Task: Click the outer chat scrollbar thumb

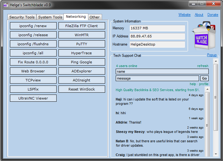Action: point(216,97)
